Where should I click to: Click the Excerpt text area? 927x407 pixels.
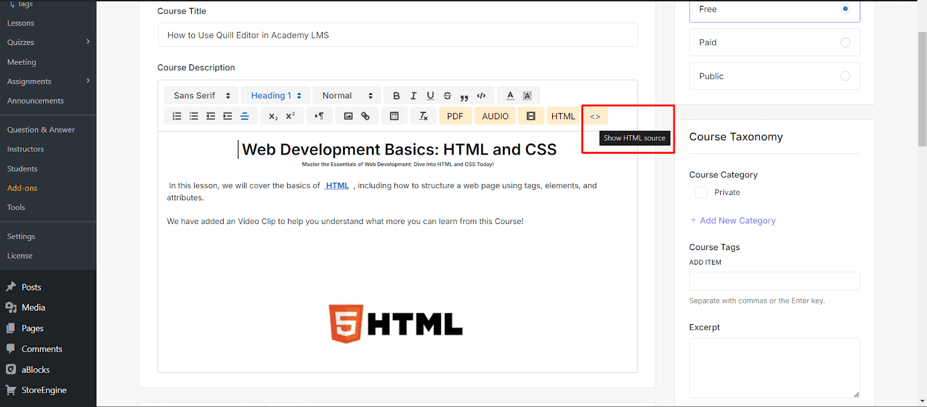pyautogui.click(x=775, y=368)
